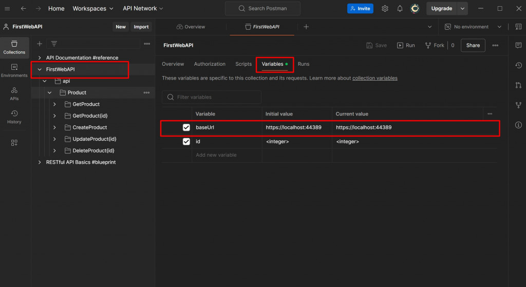Open the History sidebar panel
This screenshot has width=526, height=287.
click(x=14, y=117)
